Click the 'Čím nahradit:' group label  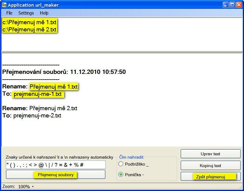pos(132,157)
